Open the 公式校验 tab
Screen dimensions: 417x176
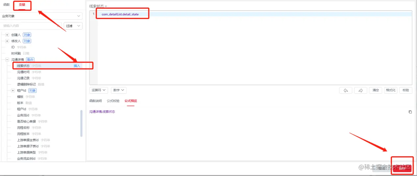pos(113,101)
